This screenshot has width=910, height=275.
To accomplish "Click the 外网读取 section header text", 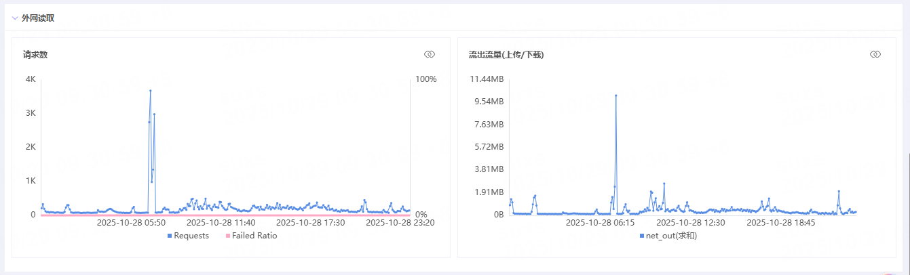I will tap(38, 18).
